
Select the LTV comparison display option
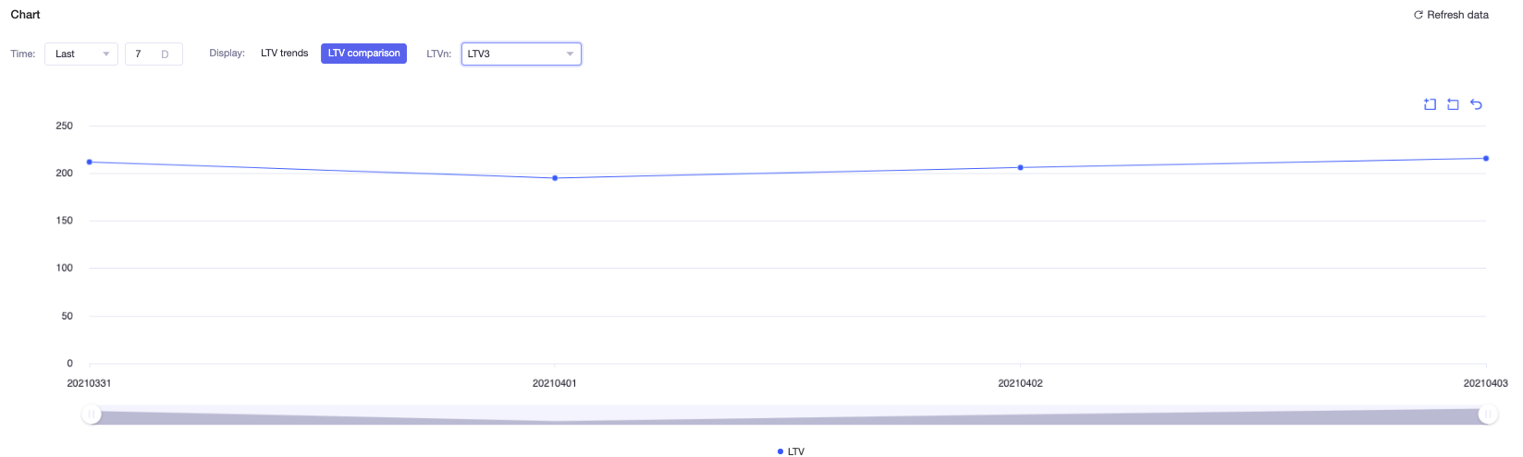[x=364, y=54]
